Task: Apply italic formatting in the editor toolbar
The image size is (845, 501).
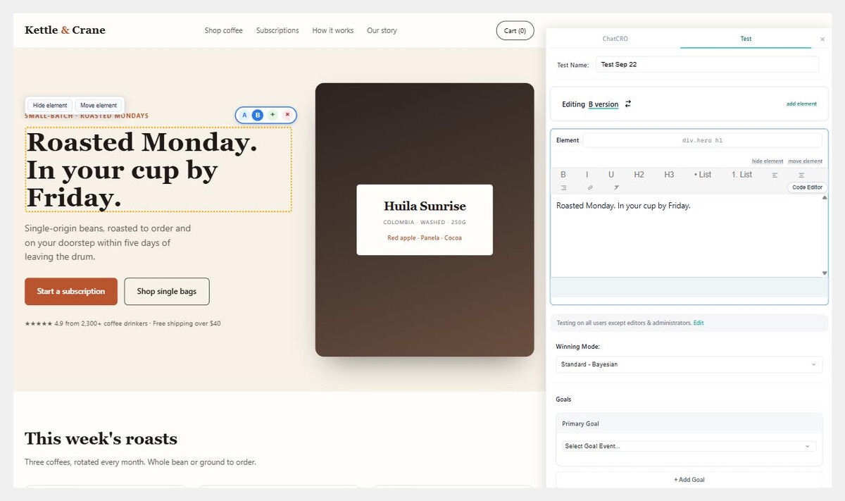Action: pyautogui.click(x=587, y=175)
